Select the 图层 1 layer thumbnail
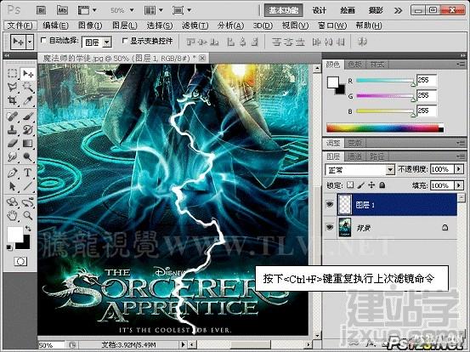Image resolution: width=470 pixels, height=352 pixels. 345,205
